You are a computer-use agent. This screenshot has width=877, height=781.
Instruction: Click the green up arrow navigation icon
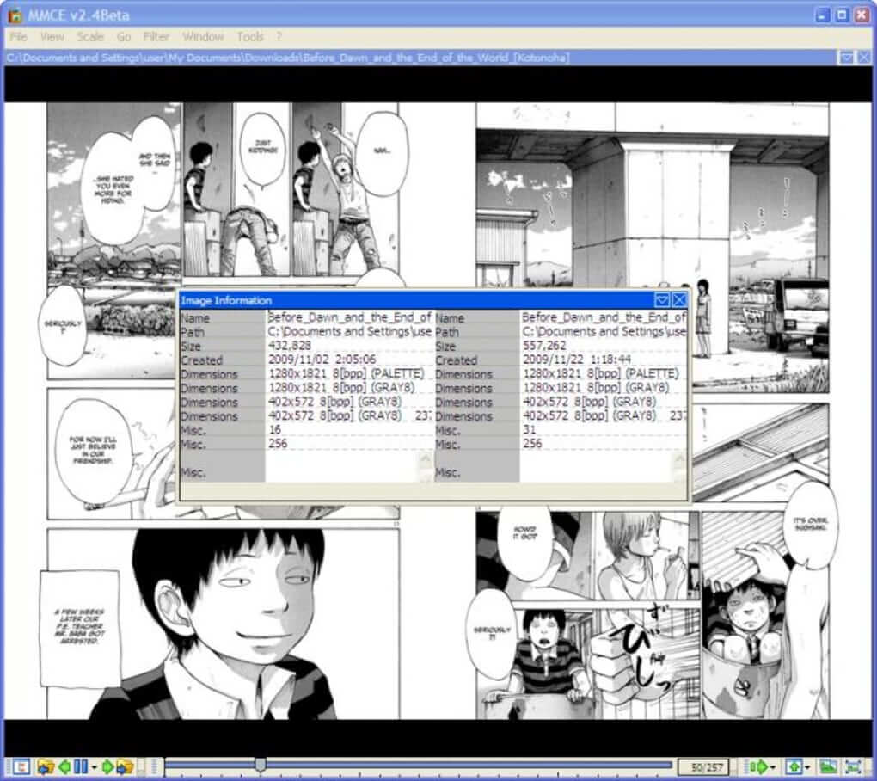pos(795,767)
